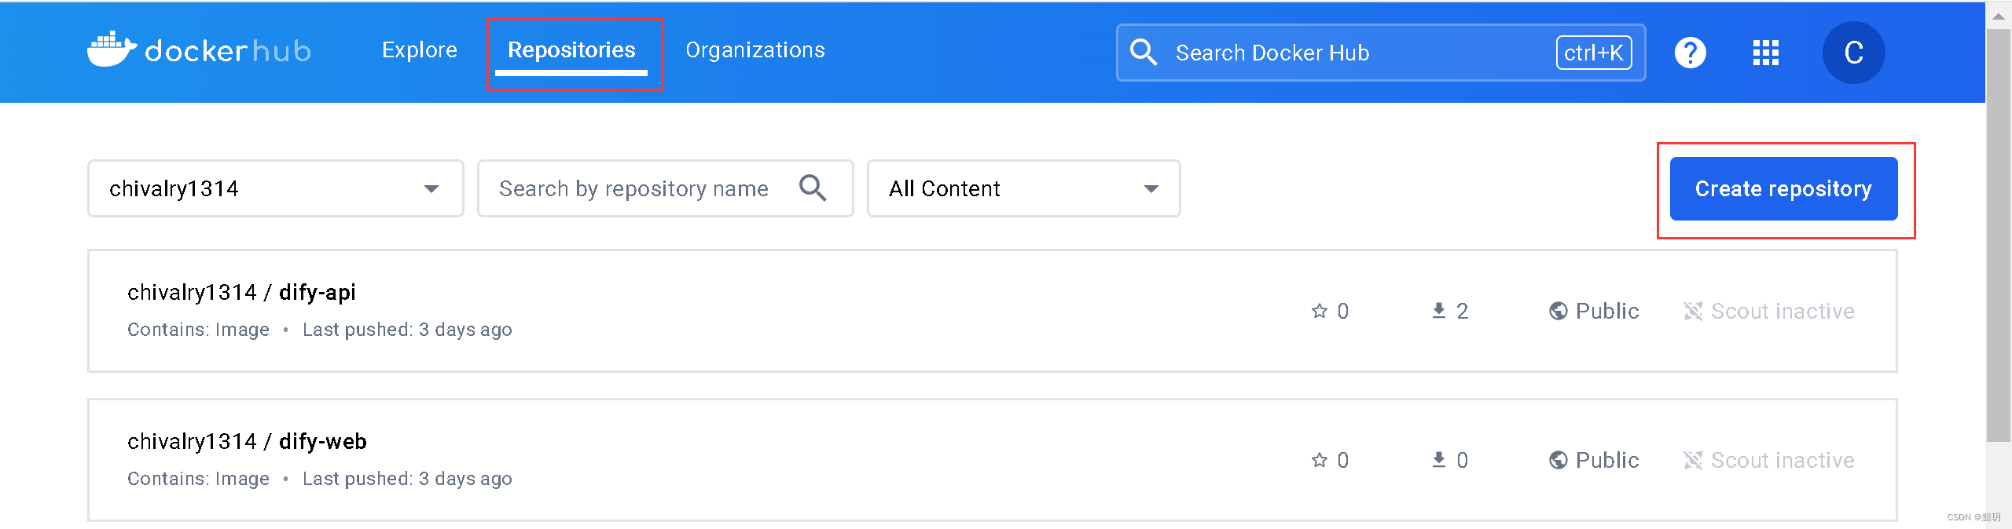Click the page vertical scrollbar thumb
2012x529 pixels.
[x=1997, y=235]
